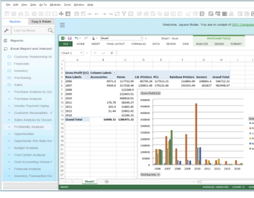The image size is (254, 198).
Task: Select the Reports heading in sidebar
Action: pyautogui.click(x=17, y=41)
